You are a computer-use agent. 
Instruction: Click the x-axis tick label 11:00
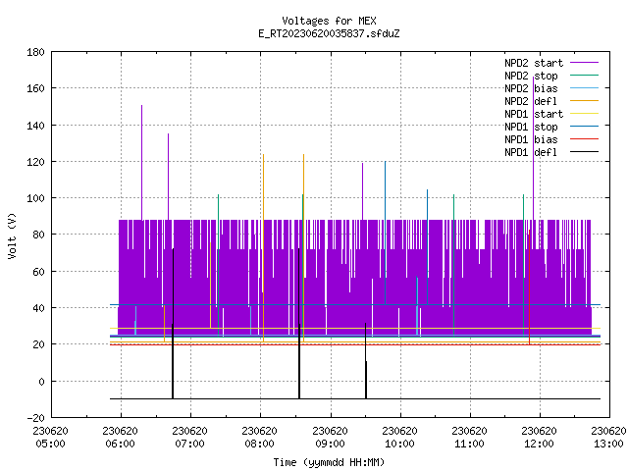[469, 444]
